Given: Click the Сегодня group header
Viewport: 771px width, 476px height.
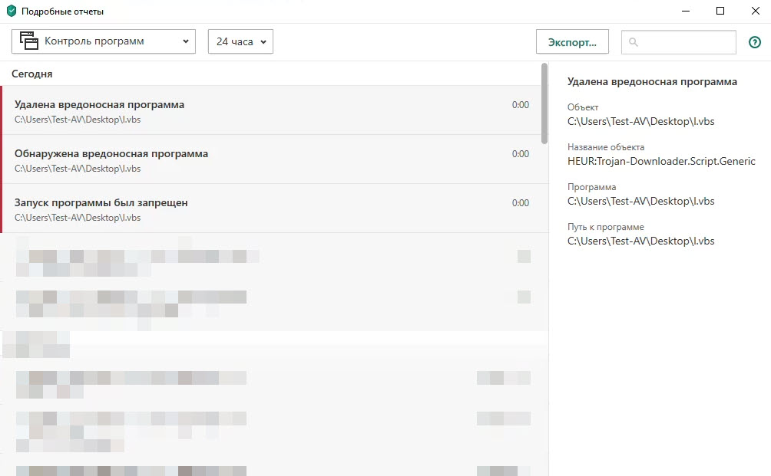Looking at the screenshot, I should pyautogui.click(x=32, y=74).
